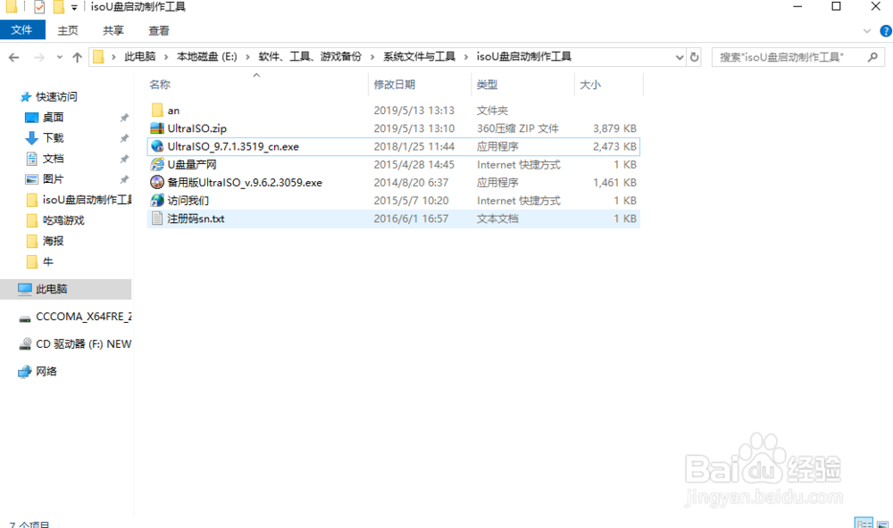
Task: Click the quick access properties checkmark icon
Action: click(39, 7)
